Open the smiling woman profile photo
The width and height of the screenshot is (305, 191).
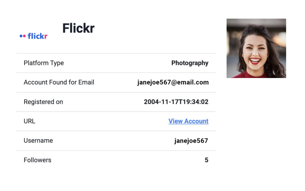tap(256, 48)
